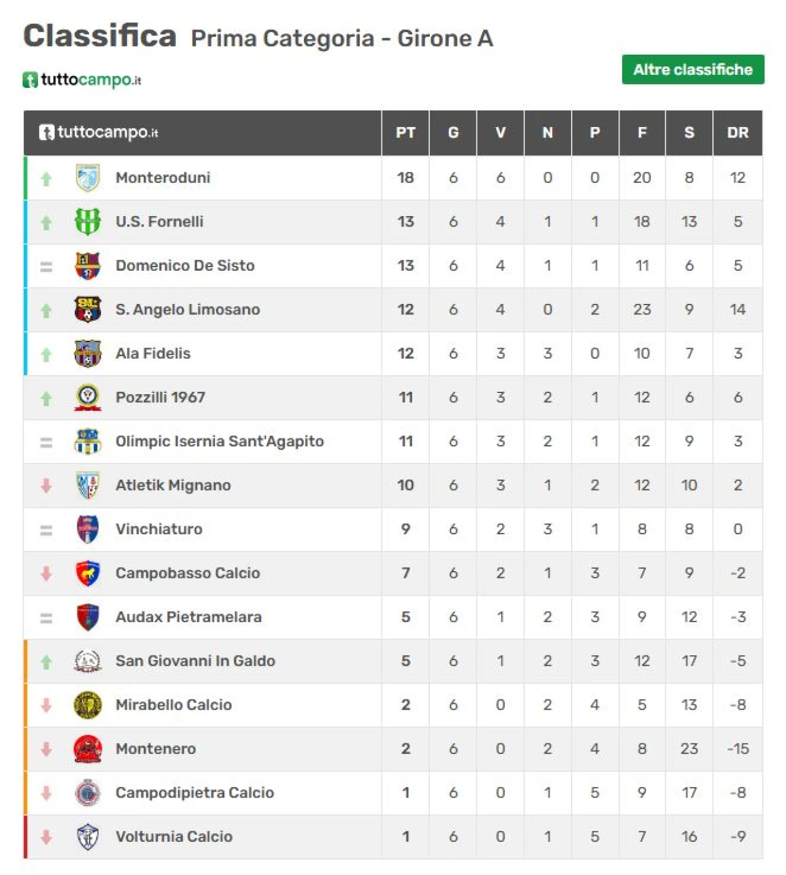Viewport: 786px width, 875px height.
Task: Click the U.S. Fornelli green striped crest
Action: [88, 222]
